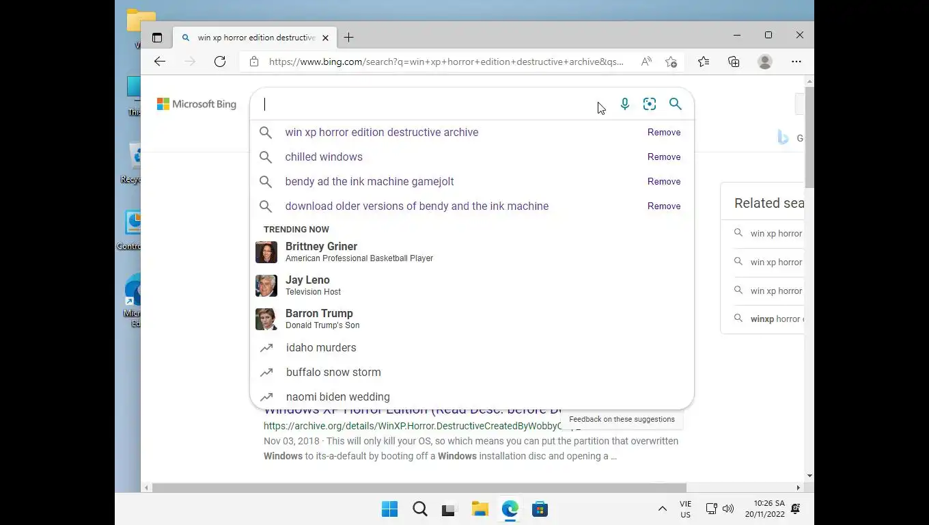Click first 'win xp horror' related search
Image resolution: width=929 pixels, height=525 pixels.
click(776, 233)
